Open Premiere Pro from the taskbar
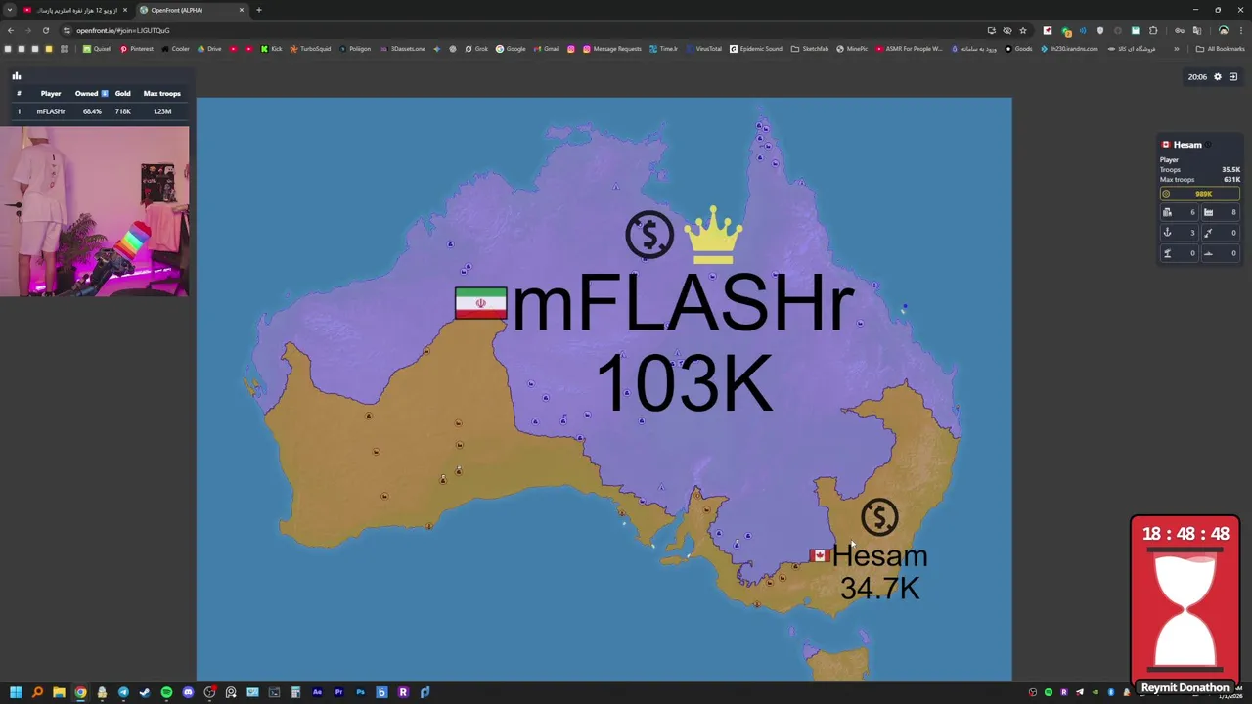The width and height of the screenshot is (1252, 704). click(x=338, y=692)
